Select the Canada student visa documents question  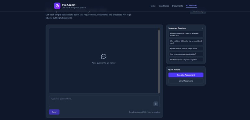pyautogui.click(x=186, y=34)
